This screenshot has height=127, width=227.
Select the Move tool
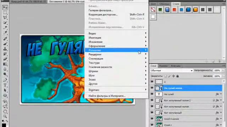click(5, 7)
